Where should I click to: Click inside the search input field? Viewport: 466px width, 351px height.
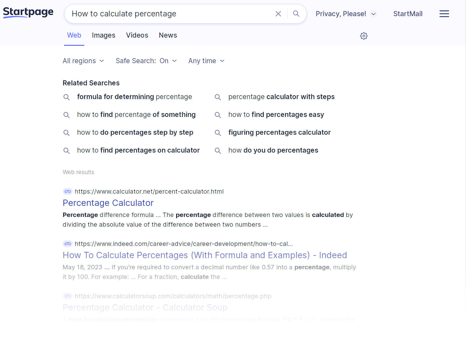pyautogui.click(x=175, y=14)
